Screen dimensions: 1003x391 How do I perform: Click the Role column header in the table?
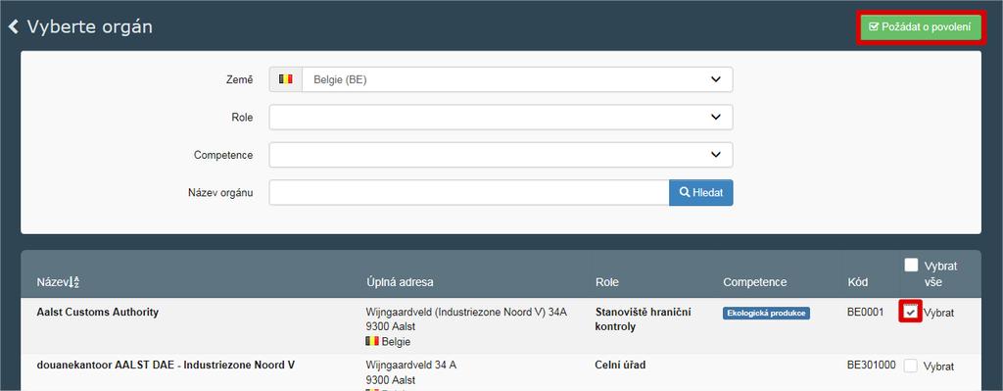(607, 282)
